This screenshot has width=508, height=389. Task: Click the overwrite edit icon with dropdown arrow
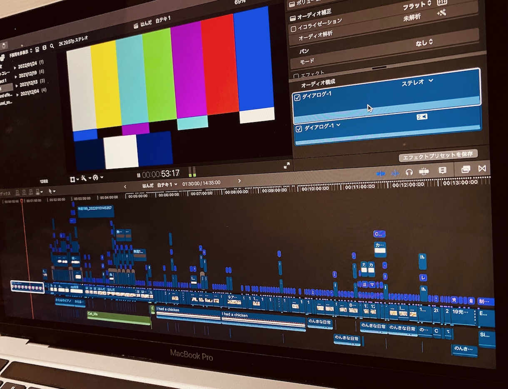(40, 192)
